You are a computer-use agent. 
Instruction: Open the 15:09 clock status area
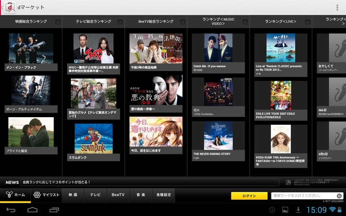pyautogui.click(x=316, y=210)
